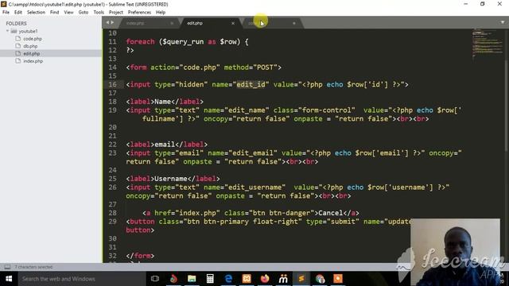509x286 pixels.
Task: Go to next tab with right arrow
Action: click(113, 22)
